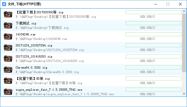Minimize the 文件_下载 window
The height and width of the screenshot is (107, 187).
[x=156, y=4]
